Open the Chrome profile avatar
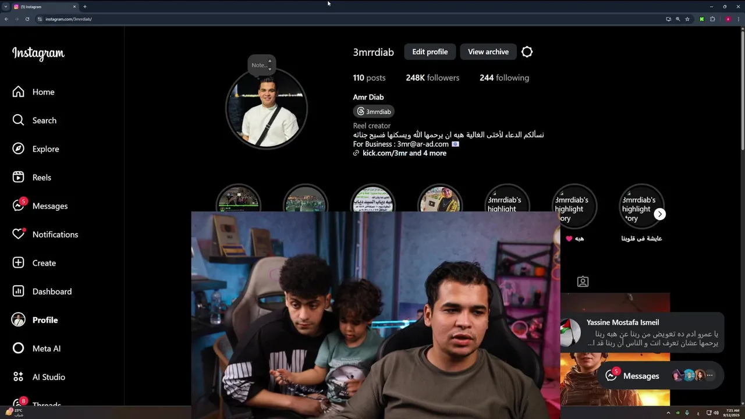 [x=728, y=19]
